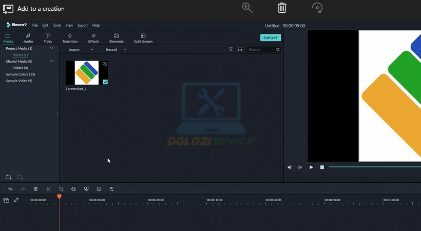The height and width of the screenshot is (231, 421).
Task: Click the speed/duration clock icon
Action: 99,189
